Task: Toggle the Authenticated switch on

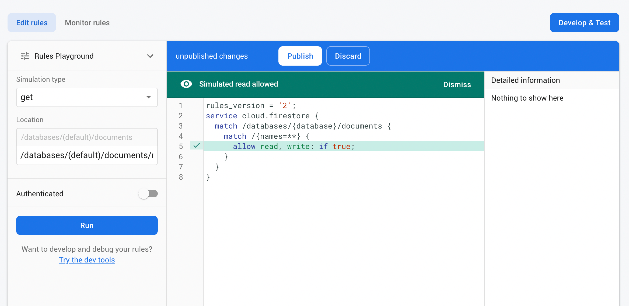Action: coord(148,194)
